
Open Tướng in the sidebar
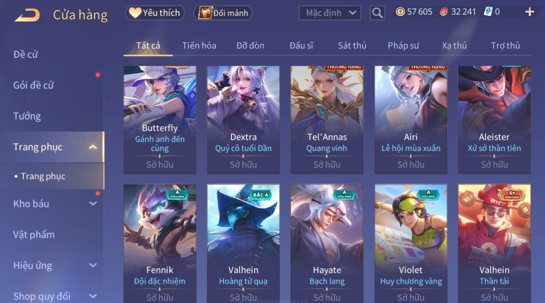pyautogui.click(x=27, y=116)
